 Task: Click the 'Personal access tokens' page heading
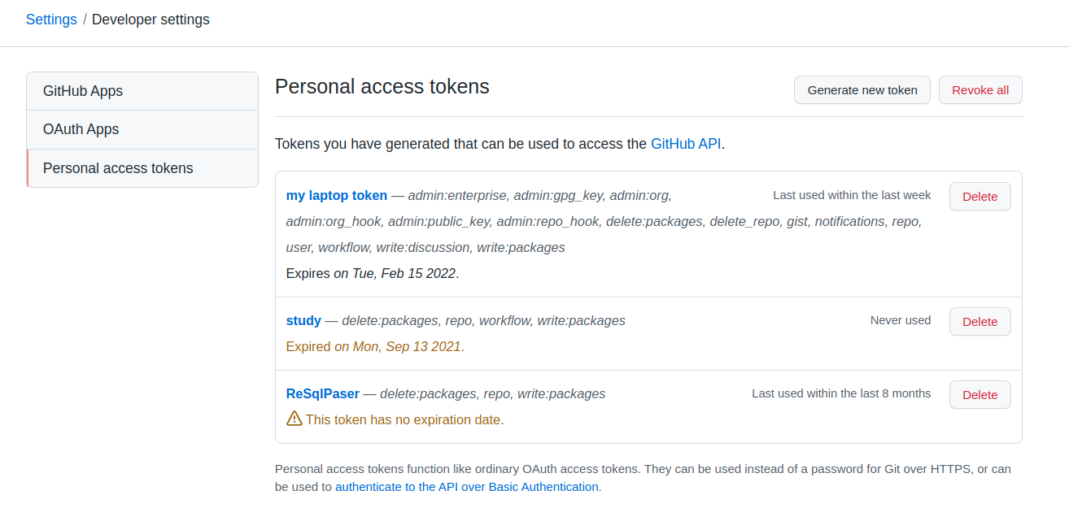[x=382, y=87]
